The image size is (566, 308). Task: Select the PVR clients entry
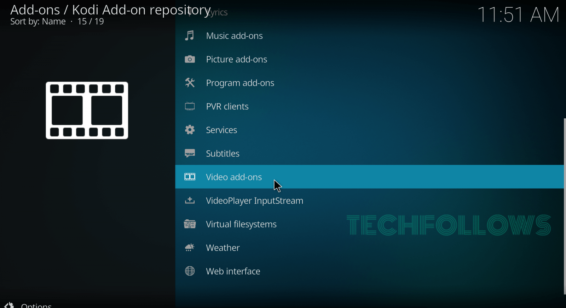tap(369, 106)
